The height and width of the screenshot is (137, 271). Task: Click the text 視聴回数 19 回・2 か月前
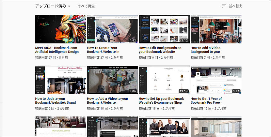[x=209, y=109]
